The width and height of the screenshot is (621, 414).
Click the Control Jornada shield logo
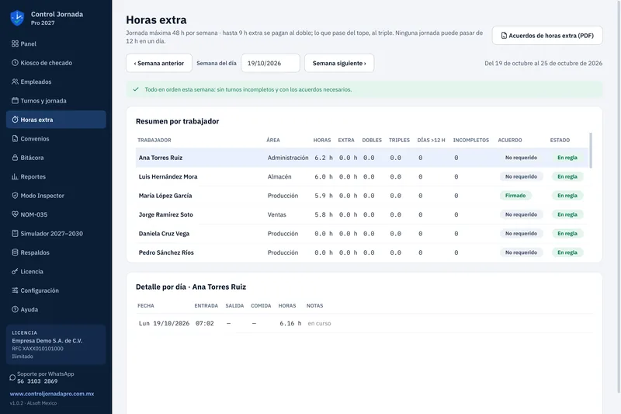click(x=17, y=18)
